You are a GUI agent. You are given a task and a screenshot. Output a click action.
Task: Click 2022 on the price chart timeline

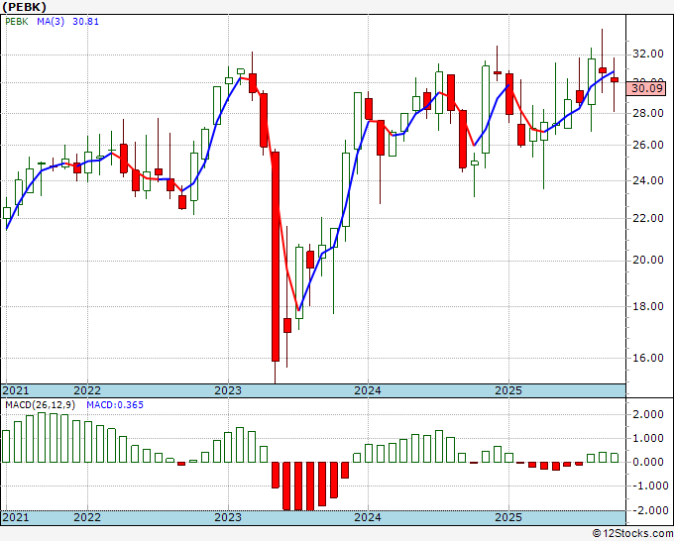coord(87,390)
